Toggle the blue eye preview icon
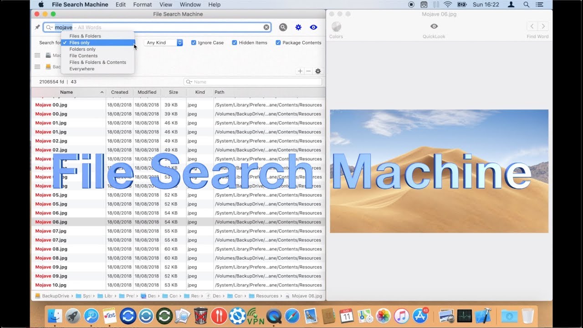Viewport: 583px width, 328px height. point(313,27)
